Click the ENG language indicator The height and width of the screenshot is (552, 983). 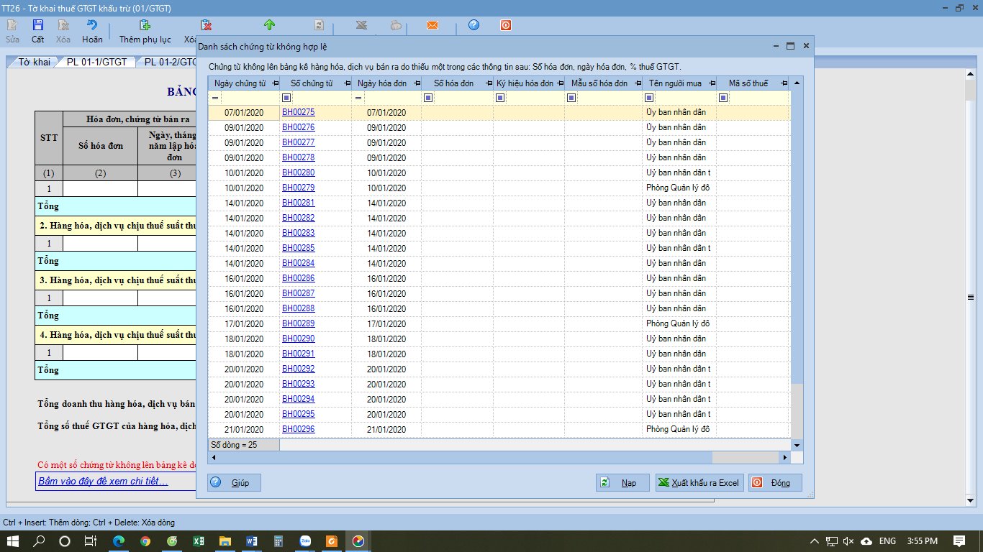click(x=887, y=541)
